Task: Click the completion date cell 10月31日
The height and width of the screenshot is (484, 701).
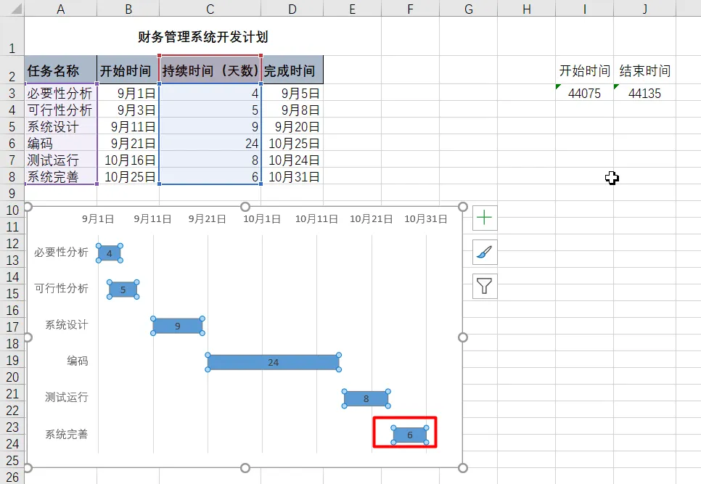Action: [292, 176]
